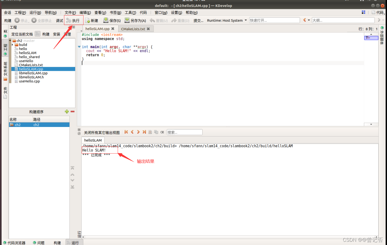This screenshot has height=245, width=387.
Task: Open the 问题 problems bottom panel button
Action: tap(39, 243)
